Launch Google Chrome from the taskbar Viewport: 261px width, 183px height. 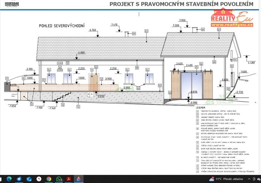tap(49, 179)
